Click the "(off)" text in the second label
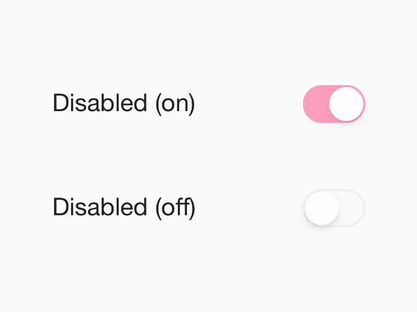417x312 pixels. (x=175, y=208)
